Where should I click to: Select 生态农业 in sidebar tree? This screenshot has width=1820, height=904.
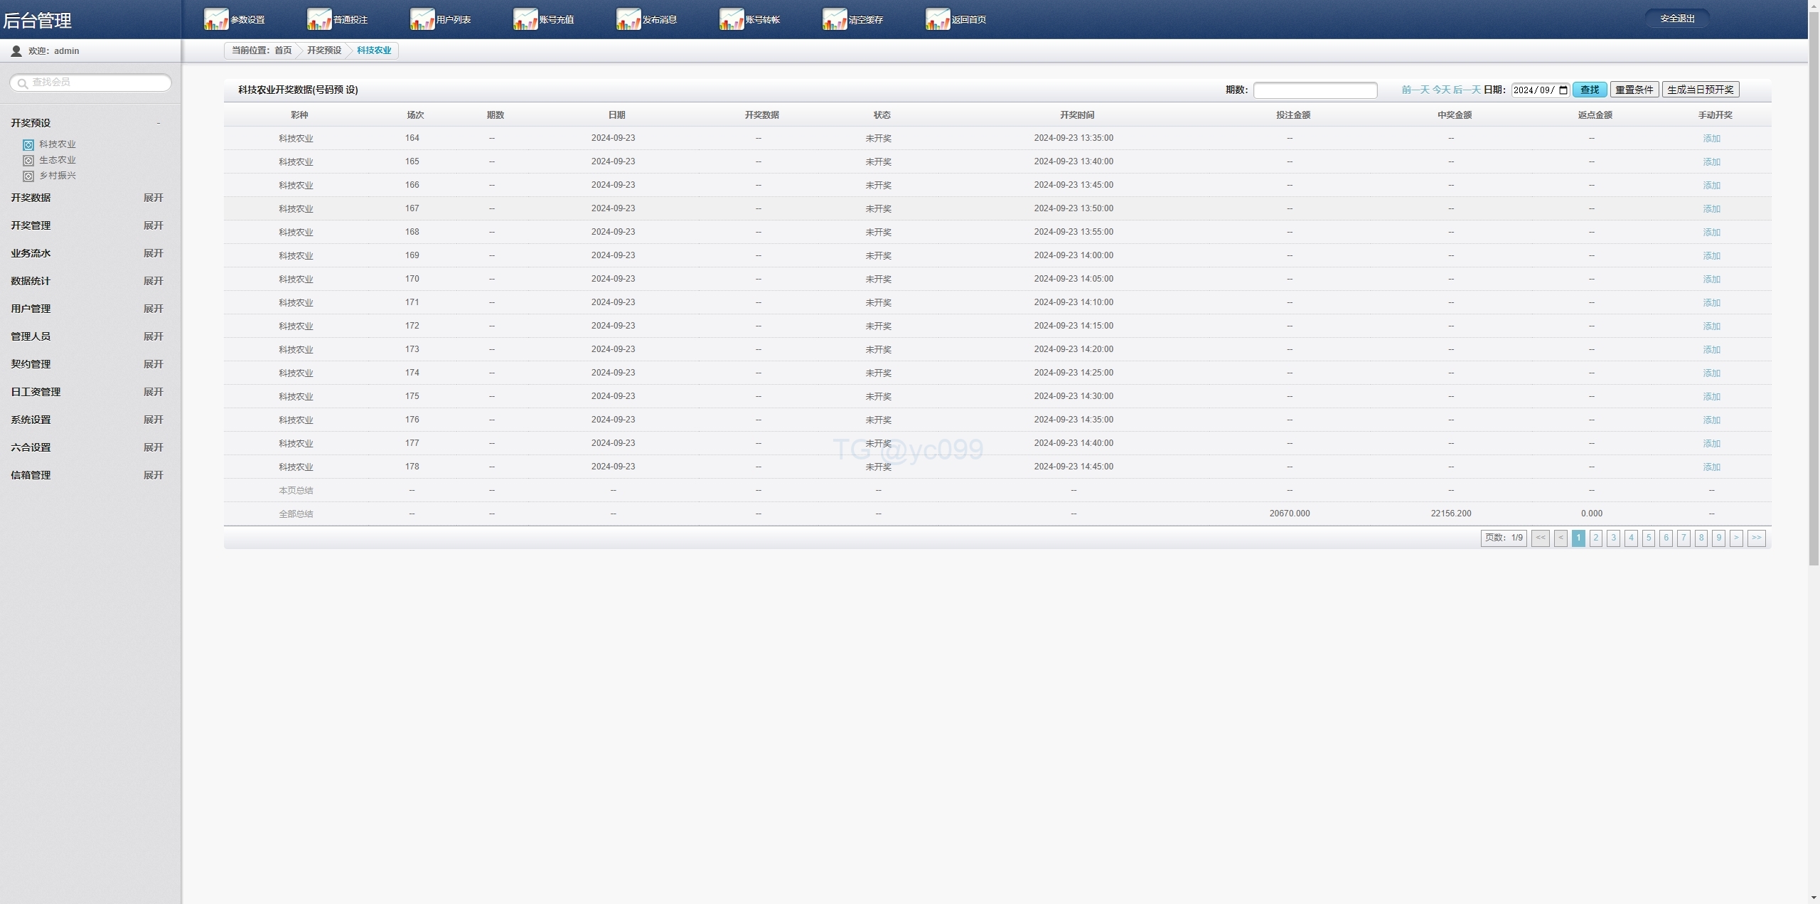(57, 160)
